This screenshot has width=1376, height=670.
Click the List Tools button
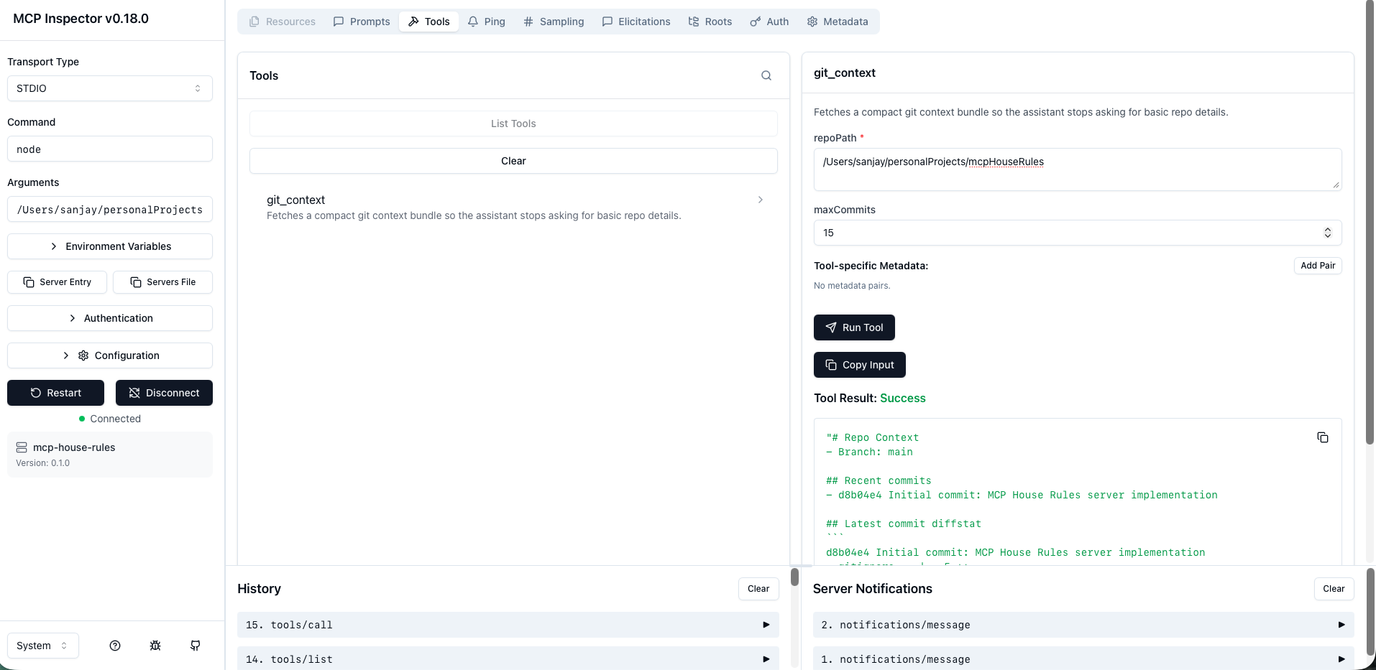pos(513,123)
